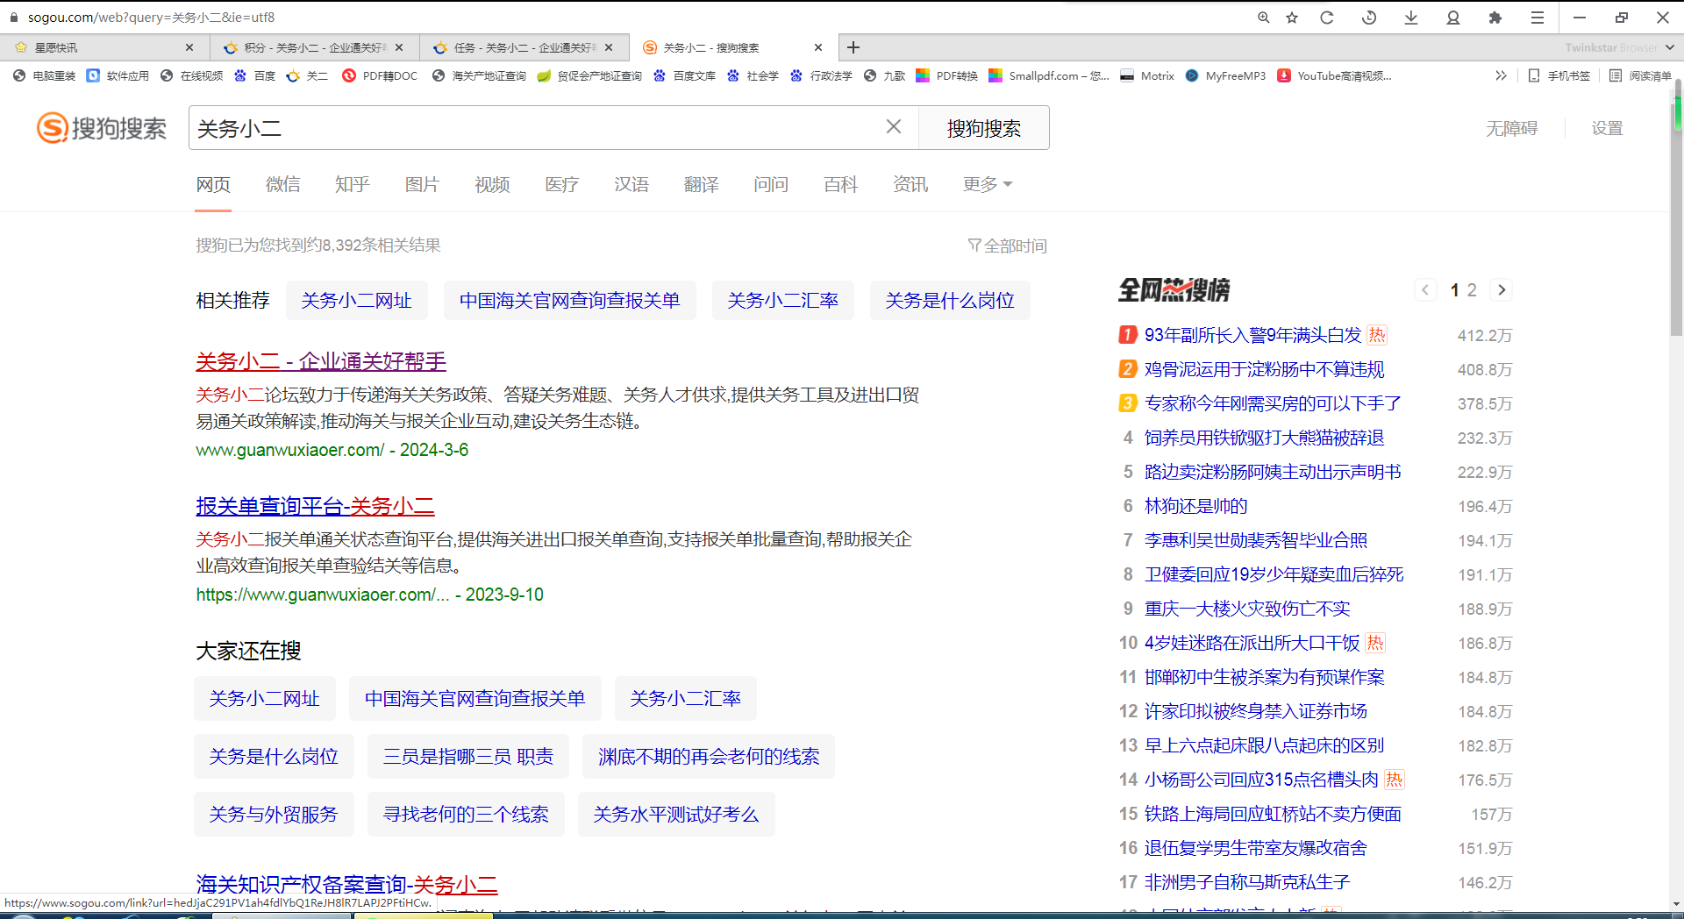Open 手机书签 mobile bookmarks

click(1559, 76)
